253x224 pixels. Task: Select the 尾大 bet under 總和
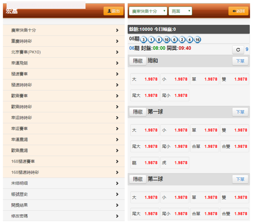tap(145, 95)
